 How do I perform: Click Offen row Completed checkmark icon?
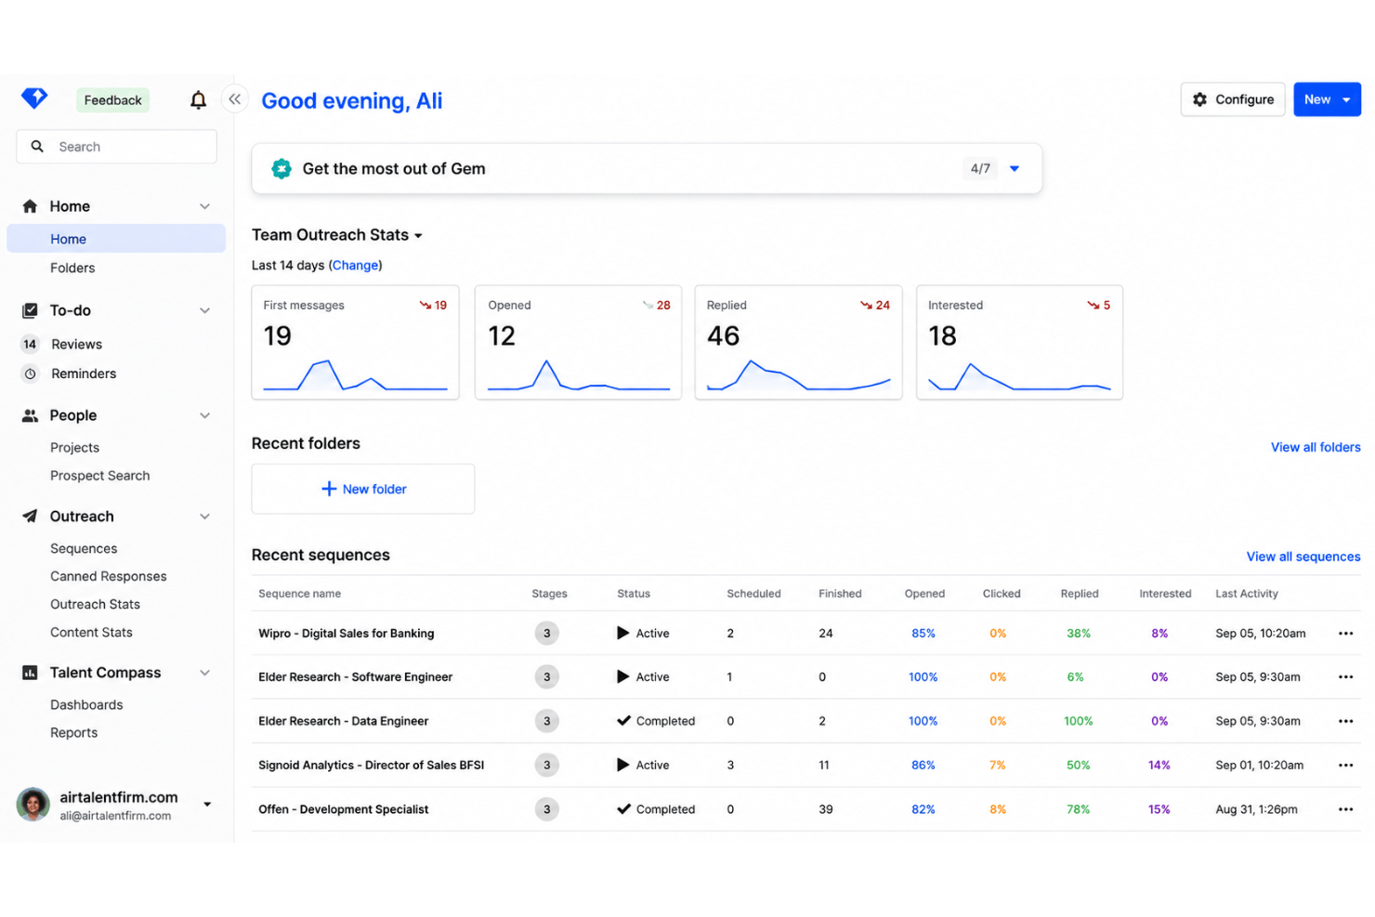(623, 808)
